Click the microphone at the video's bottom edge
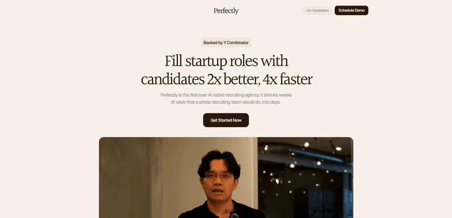Screen dimensions: 452x218 click(x=234, y=216)
